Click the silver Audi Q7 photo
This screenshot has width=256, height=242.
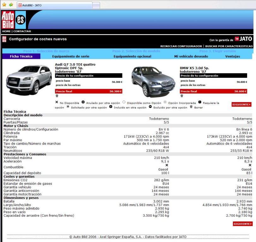[x=29, y=80]
